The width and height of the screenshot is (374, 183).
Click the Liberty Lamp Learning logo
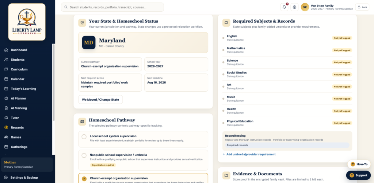pos(27,22)
